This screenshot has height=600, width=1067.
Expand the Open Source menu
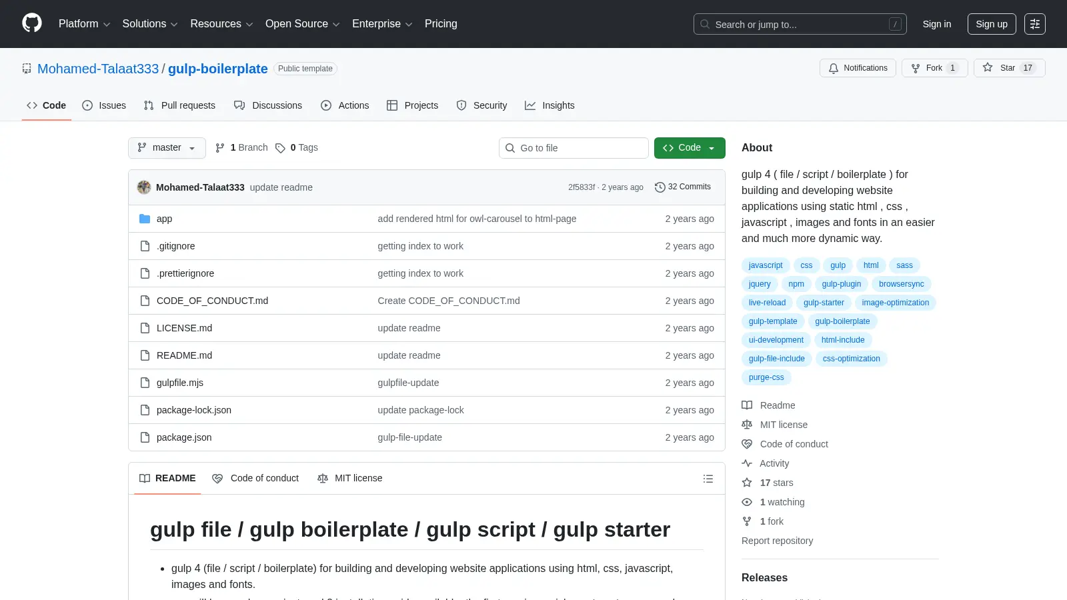point(303,24)
